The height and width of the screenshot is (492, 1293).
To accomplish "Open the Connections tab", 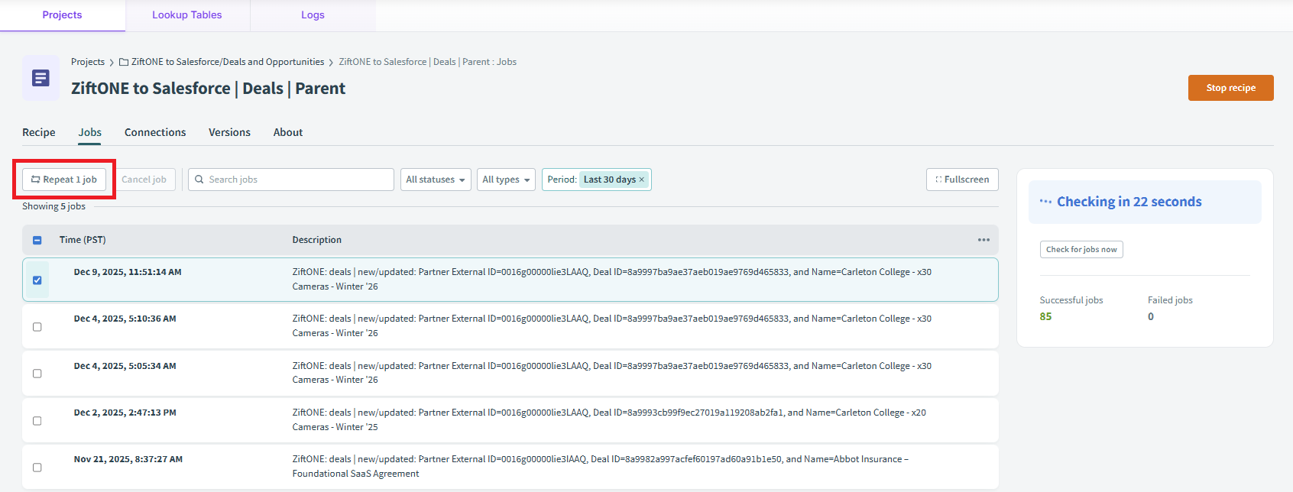I will pyautogui.click(x=155, y=132).
